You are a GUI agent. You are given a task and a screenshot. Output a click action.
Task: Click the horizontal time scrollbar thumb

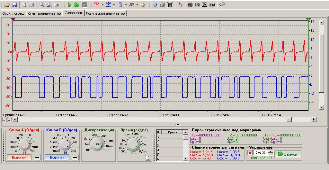click(x=289, y=119)
